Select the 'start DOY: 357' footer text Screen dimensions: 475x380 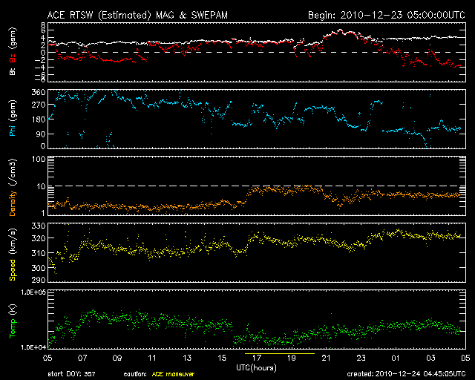pos(71,374)
